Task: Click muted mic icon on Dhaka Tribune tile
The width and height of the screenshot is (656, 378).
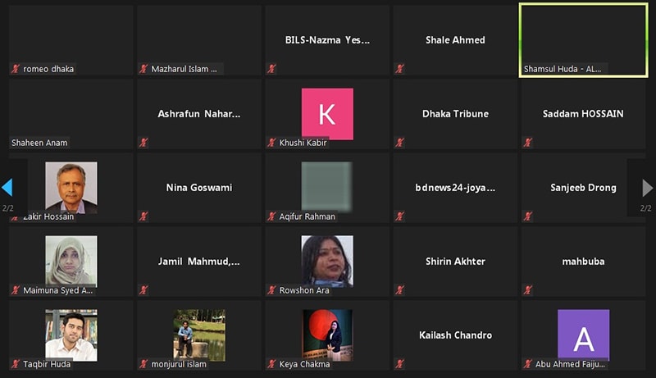Action: click(399, 143)
